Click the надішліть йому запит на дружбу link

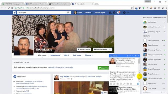(60, 67)
